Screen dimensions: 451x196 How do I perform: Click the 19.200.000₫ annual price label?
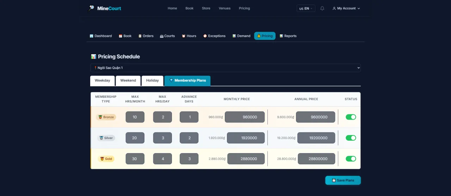(x=286, y=138)
